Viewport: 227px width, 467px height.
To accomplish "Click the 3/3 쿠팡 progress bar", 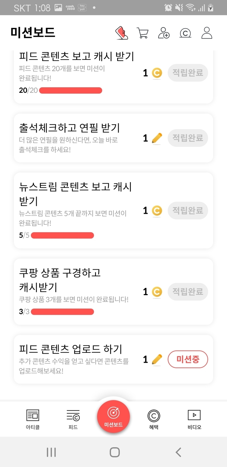I will pos(62,312).
